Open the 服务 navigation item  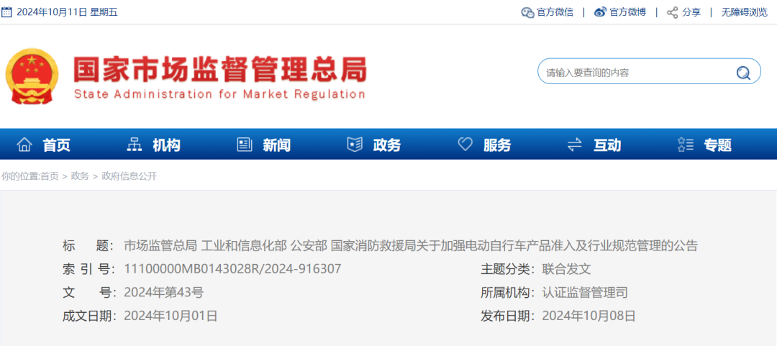(497, 145)
